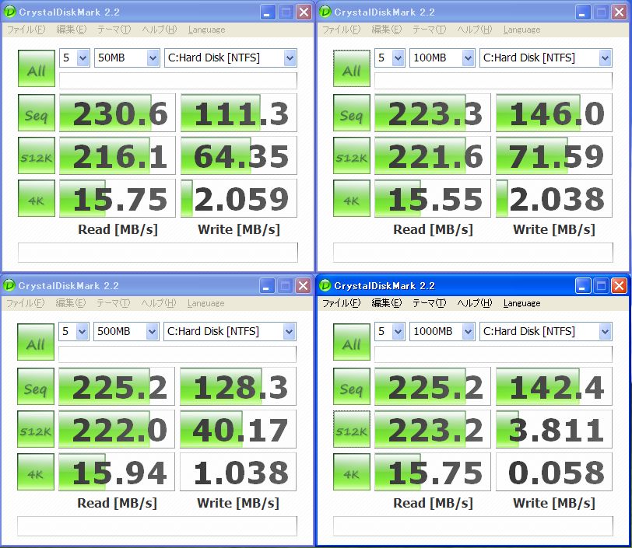This screenshot has width=632, height=548.
Task: Click the 15.55 4K read result
Action: (433, 198)
